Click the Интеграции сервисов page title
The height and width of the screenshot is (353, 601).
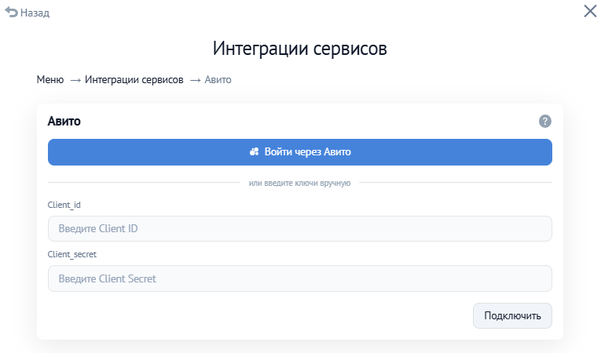(300, 48)
